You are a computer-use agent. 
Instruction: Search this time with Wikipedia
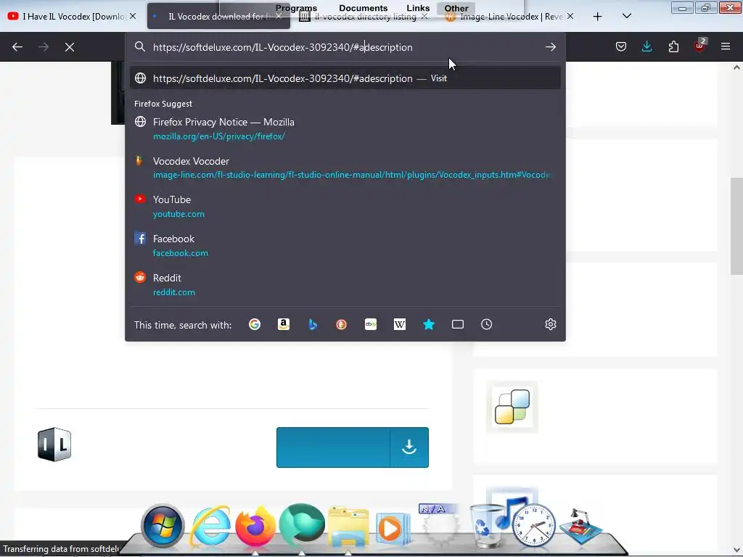(400, 324)
